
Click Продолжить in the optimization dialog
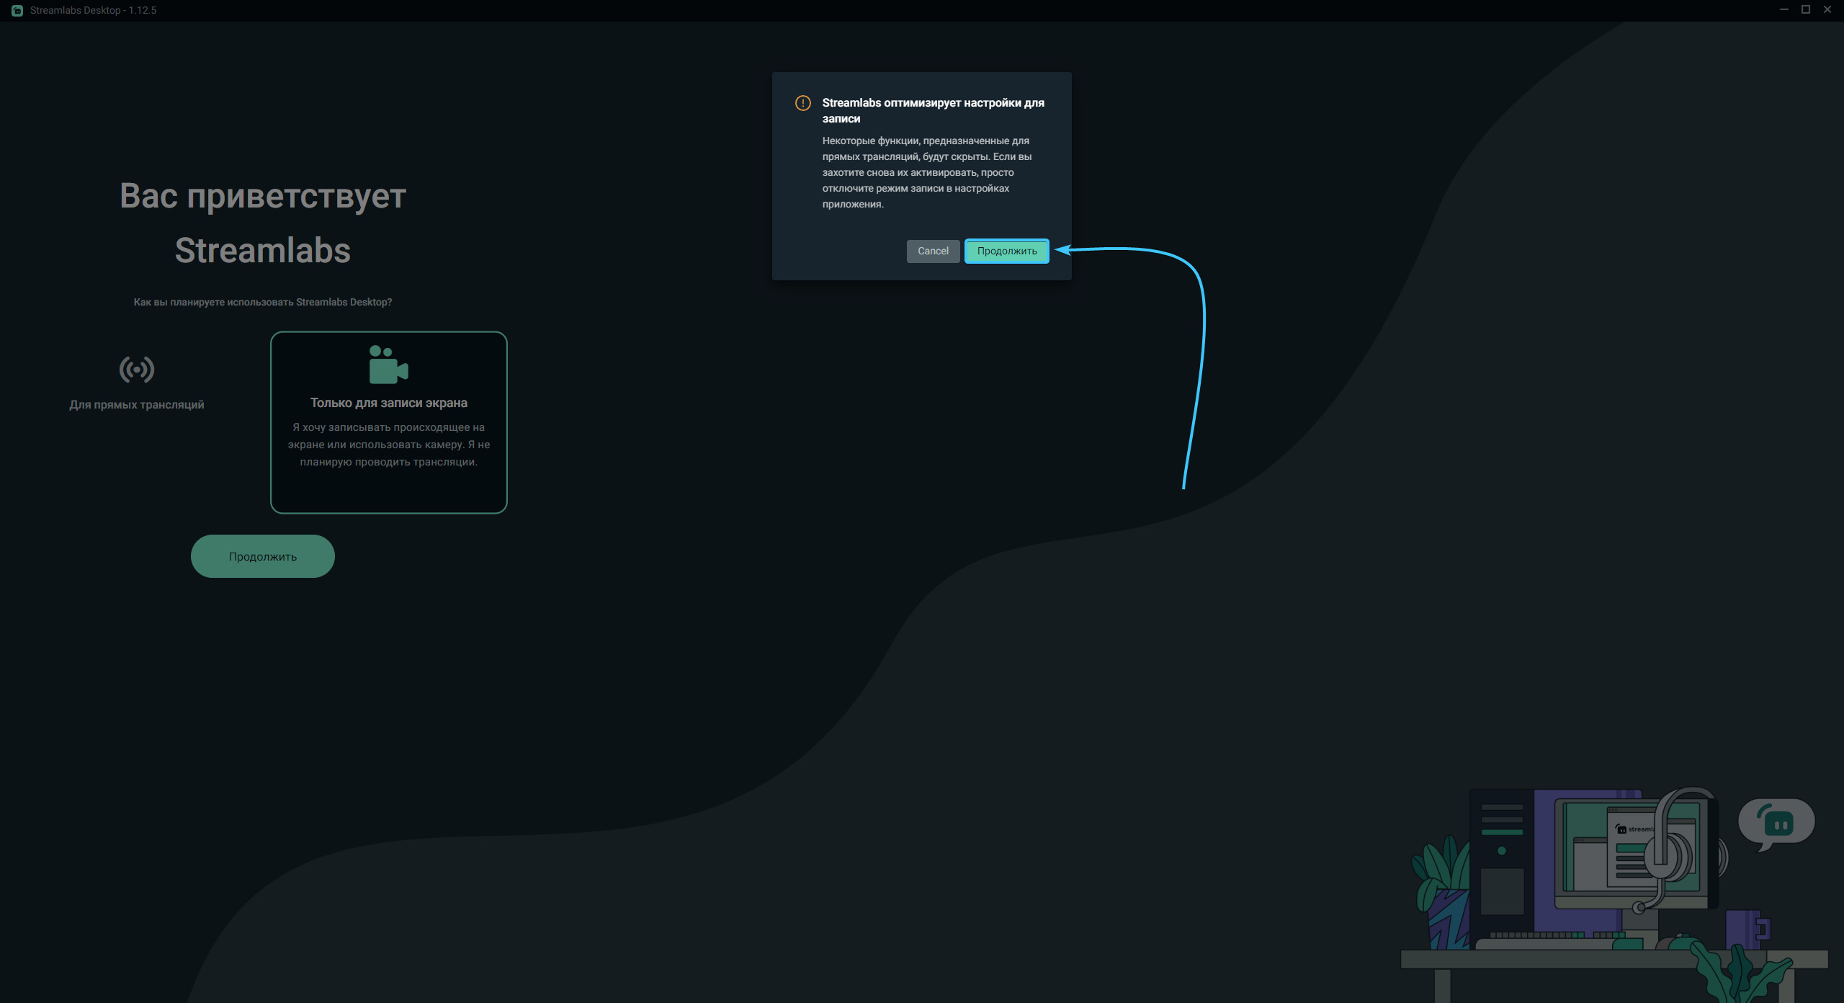pos(1006,251)
